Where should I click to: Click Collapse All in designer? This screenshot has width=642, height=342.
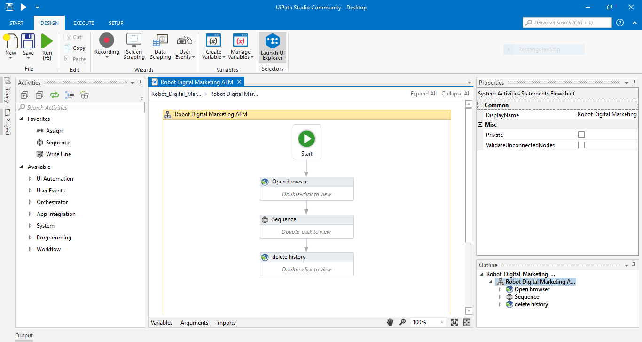pyautogui.click(x=456, y=94)
